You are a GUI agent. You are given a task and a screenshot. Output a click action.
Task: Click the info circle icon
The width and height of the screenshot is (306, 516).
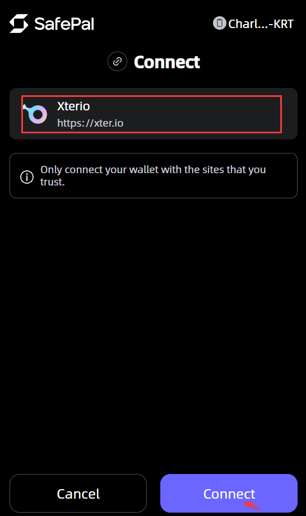pos(27,176)
